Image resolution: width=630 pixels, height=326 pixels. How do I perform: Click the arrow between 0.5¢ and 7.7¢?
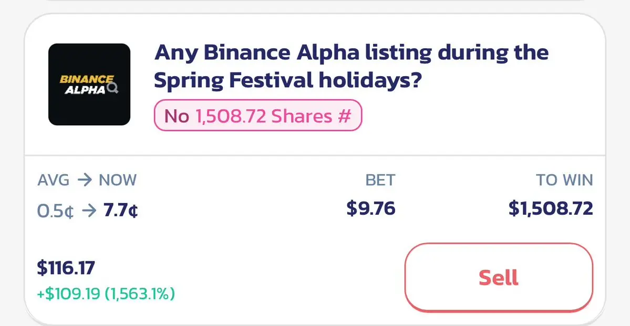(89, 211)
